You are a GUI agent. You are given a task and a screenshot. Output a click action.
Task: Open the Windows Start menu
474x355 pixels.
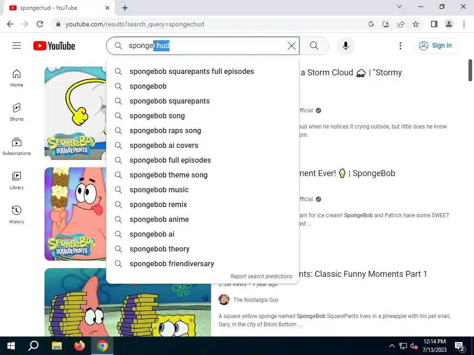11,346
